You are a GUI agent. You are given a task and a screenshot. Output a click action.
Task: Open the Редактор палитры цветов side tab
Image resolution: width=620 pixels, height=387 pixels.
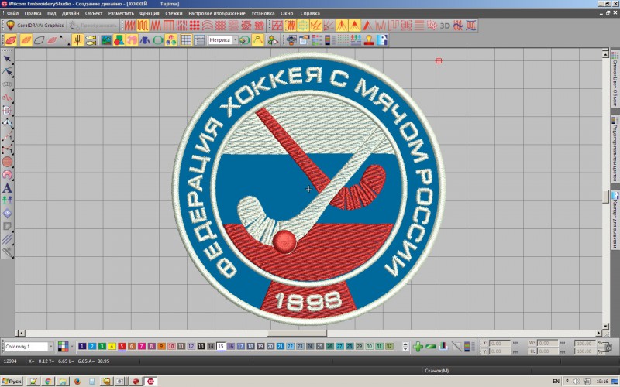click(x=615, y=150)
